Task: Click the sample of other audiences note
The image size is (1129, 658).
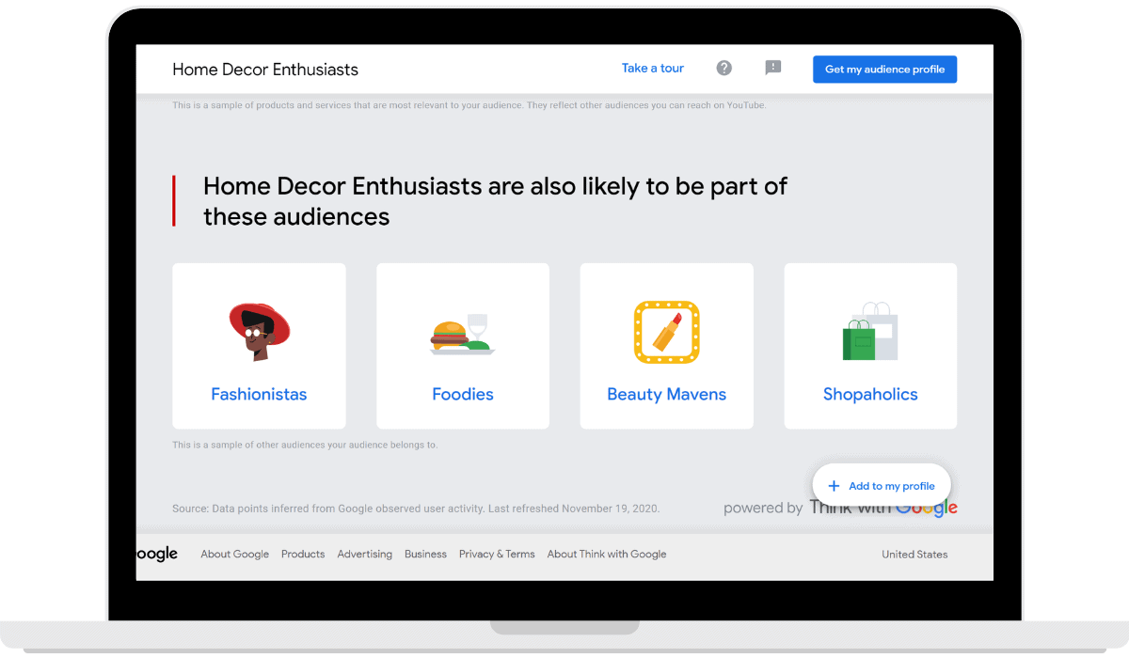Action: tap(305, 445)
